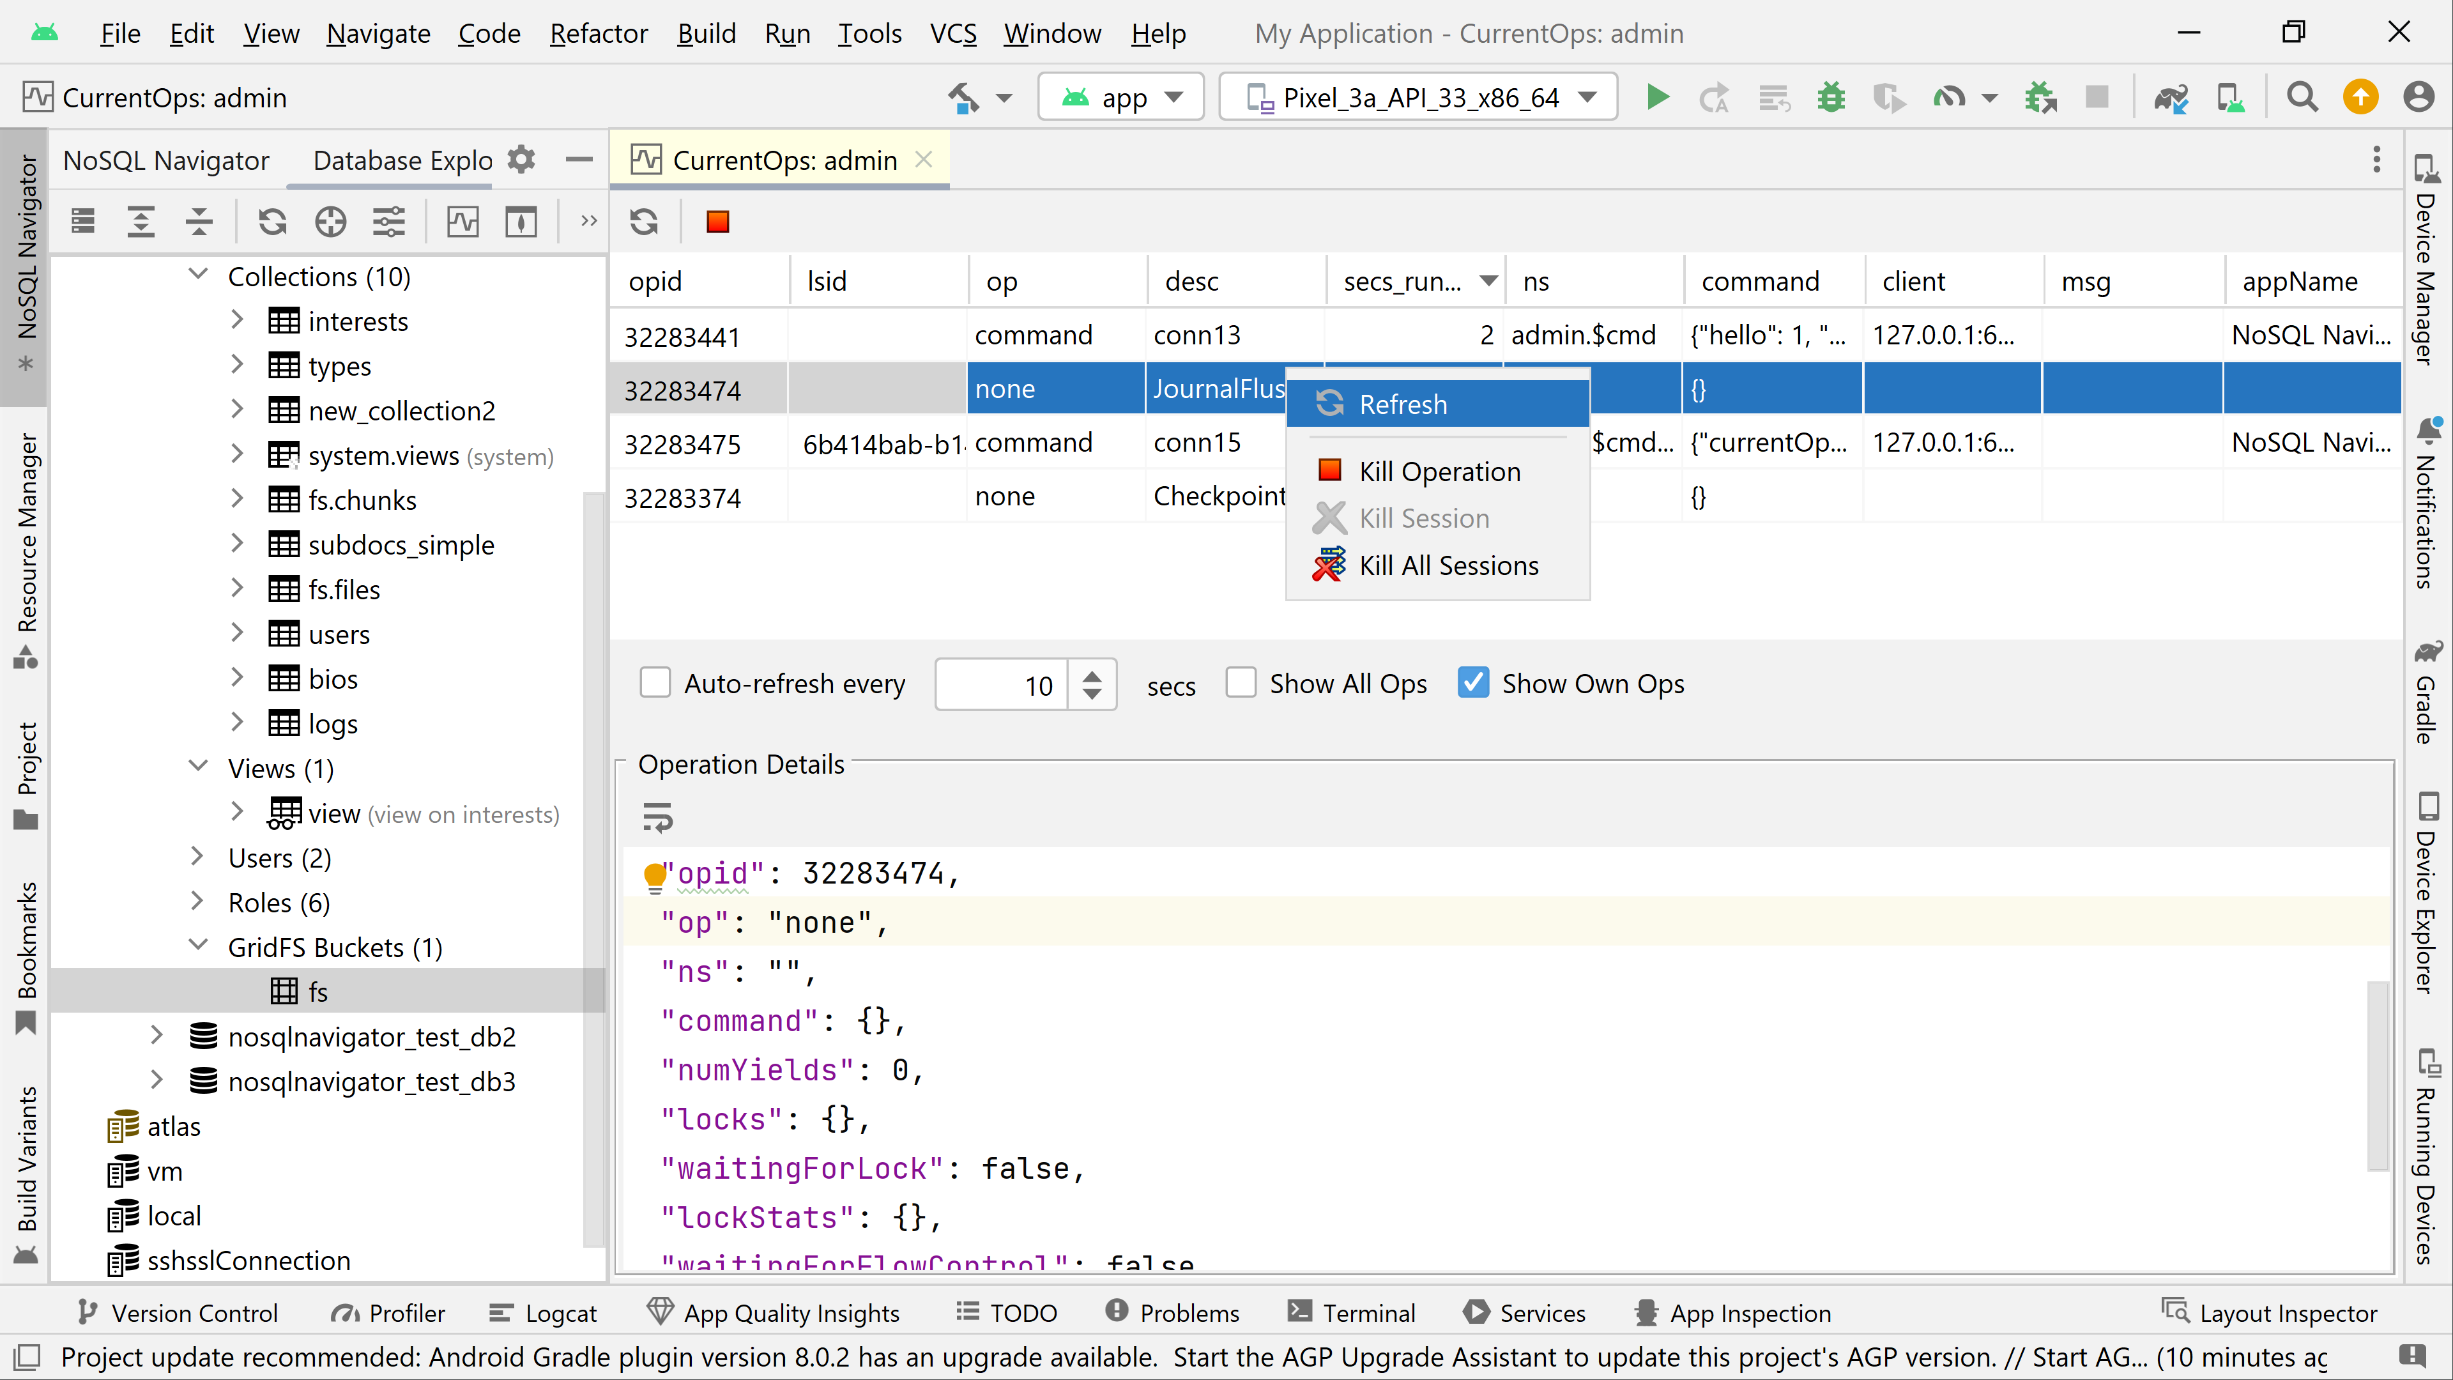Screen dimensions: 2453x1380
Task: Check the Show All Ops checkbox
Action: tap(1241, 683)
